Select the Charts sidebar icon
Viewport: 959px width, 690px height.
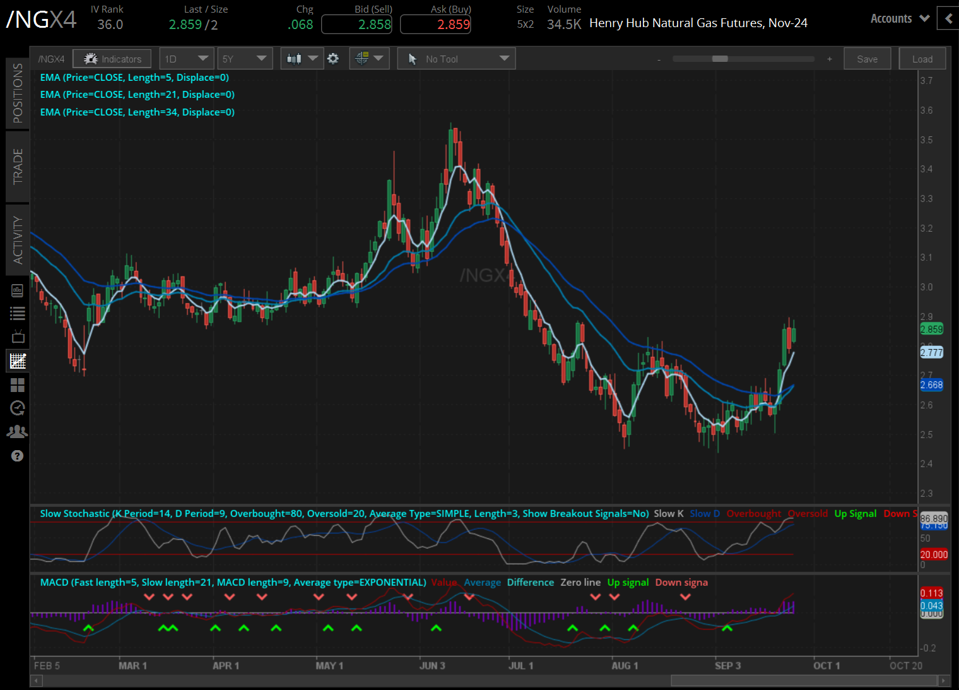point(17,360)
